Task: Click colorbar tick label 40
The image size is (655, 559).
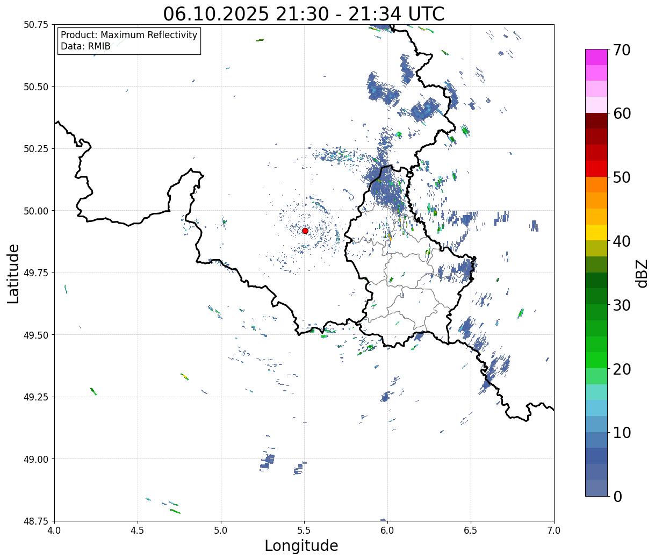Action: pos(621,241)
